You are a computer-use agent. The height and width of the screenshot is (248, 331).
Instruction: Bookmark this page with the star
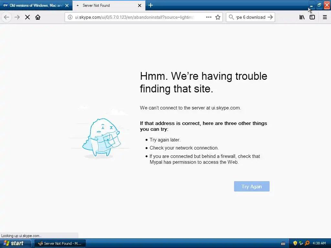point(218,17)
